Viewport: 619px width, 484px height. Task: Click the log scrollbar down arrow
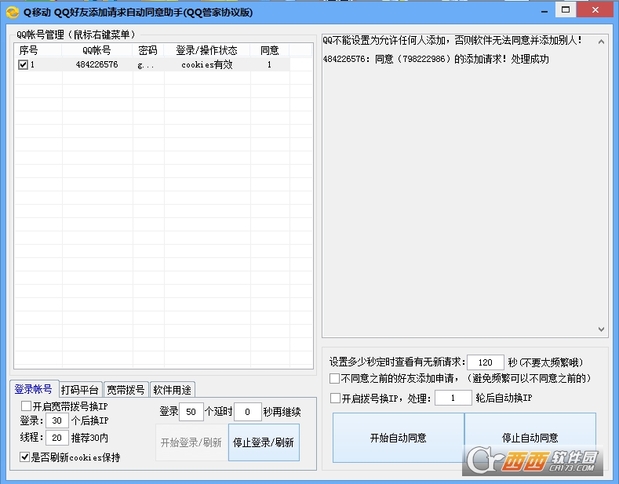(x=601, y=329)
